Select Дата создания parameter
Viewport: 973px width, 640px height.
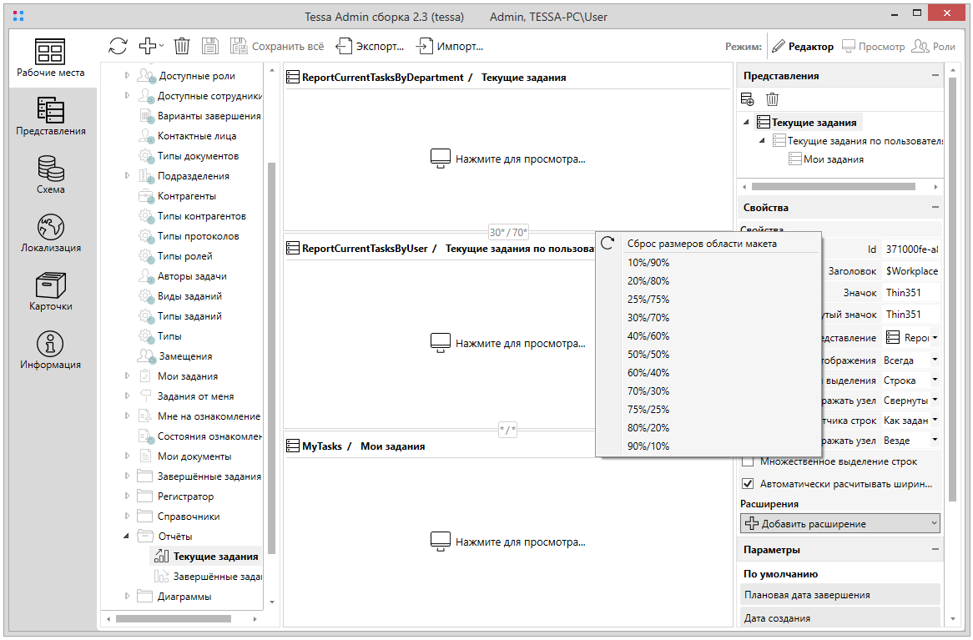point(840,617)
